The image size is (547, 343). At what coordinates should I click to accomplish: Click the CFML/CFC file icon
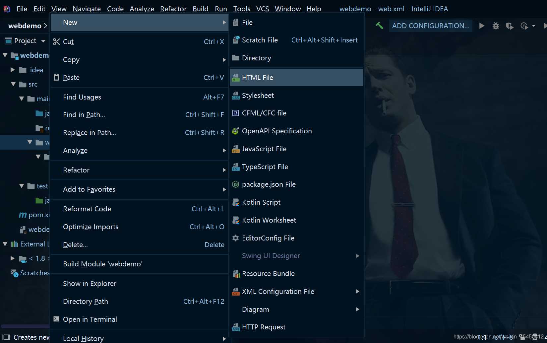point(235,113)
